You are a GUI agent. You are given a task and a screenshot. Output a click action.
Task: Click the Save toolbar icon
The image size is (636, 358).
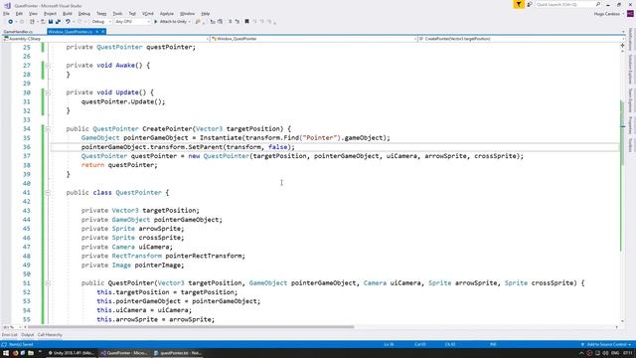coord(51,22)
